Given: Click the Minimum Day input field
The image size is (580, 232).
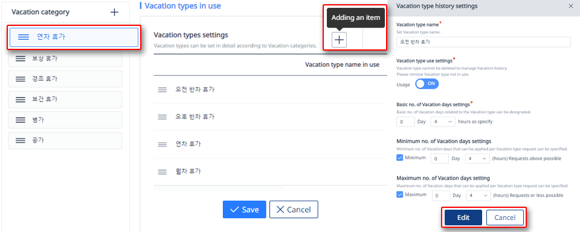Looking at the screenshot, I should 439,158.
